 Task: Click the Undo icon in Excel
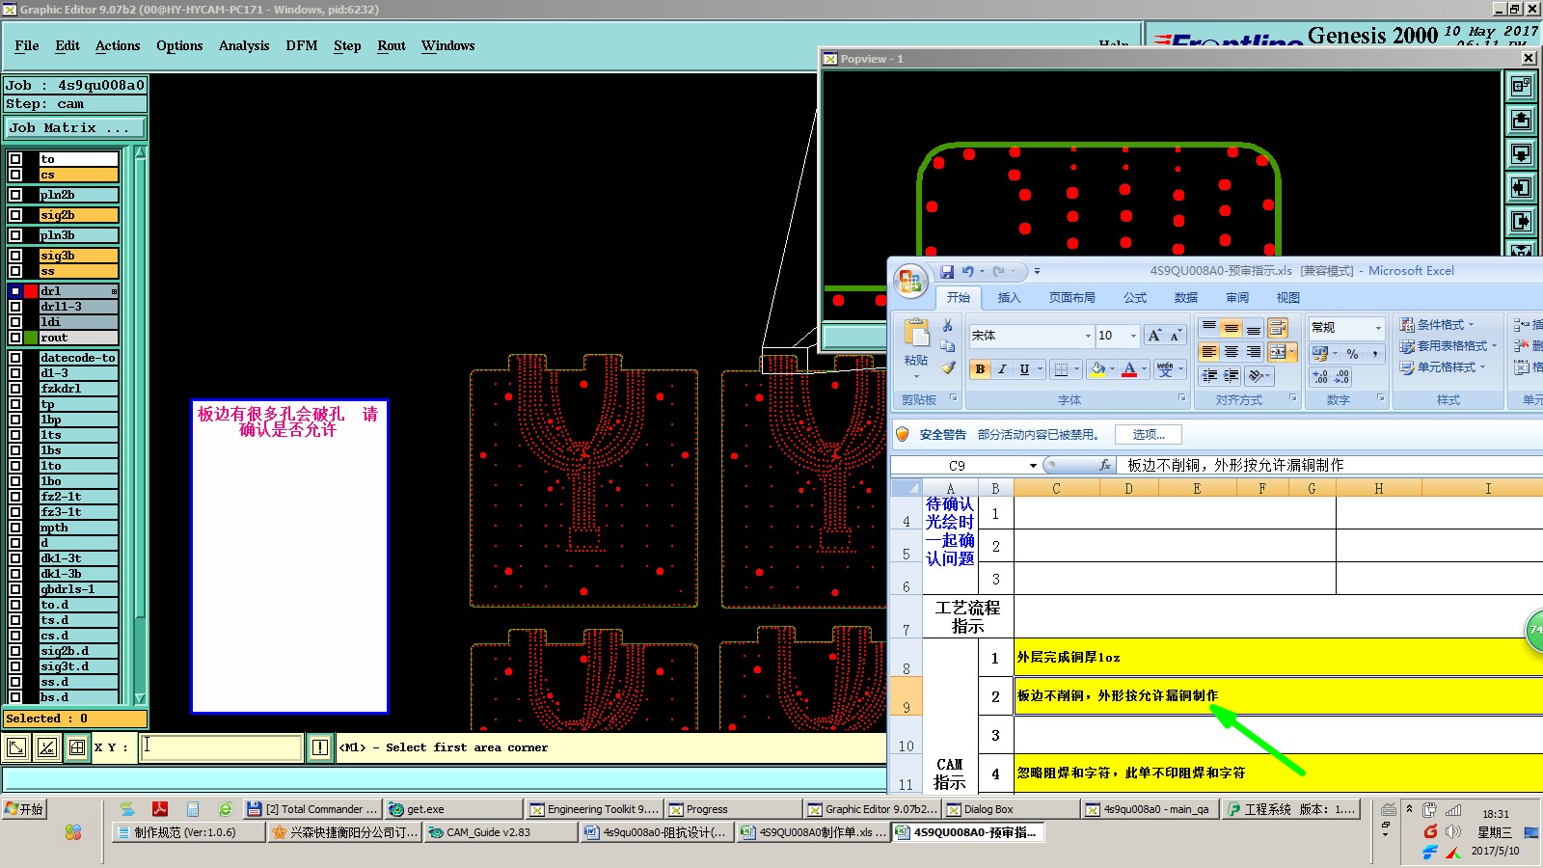[967, 272]
